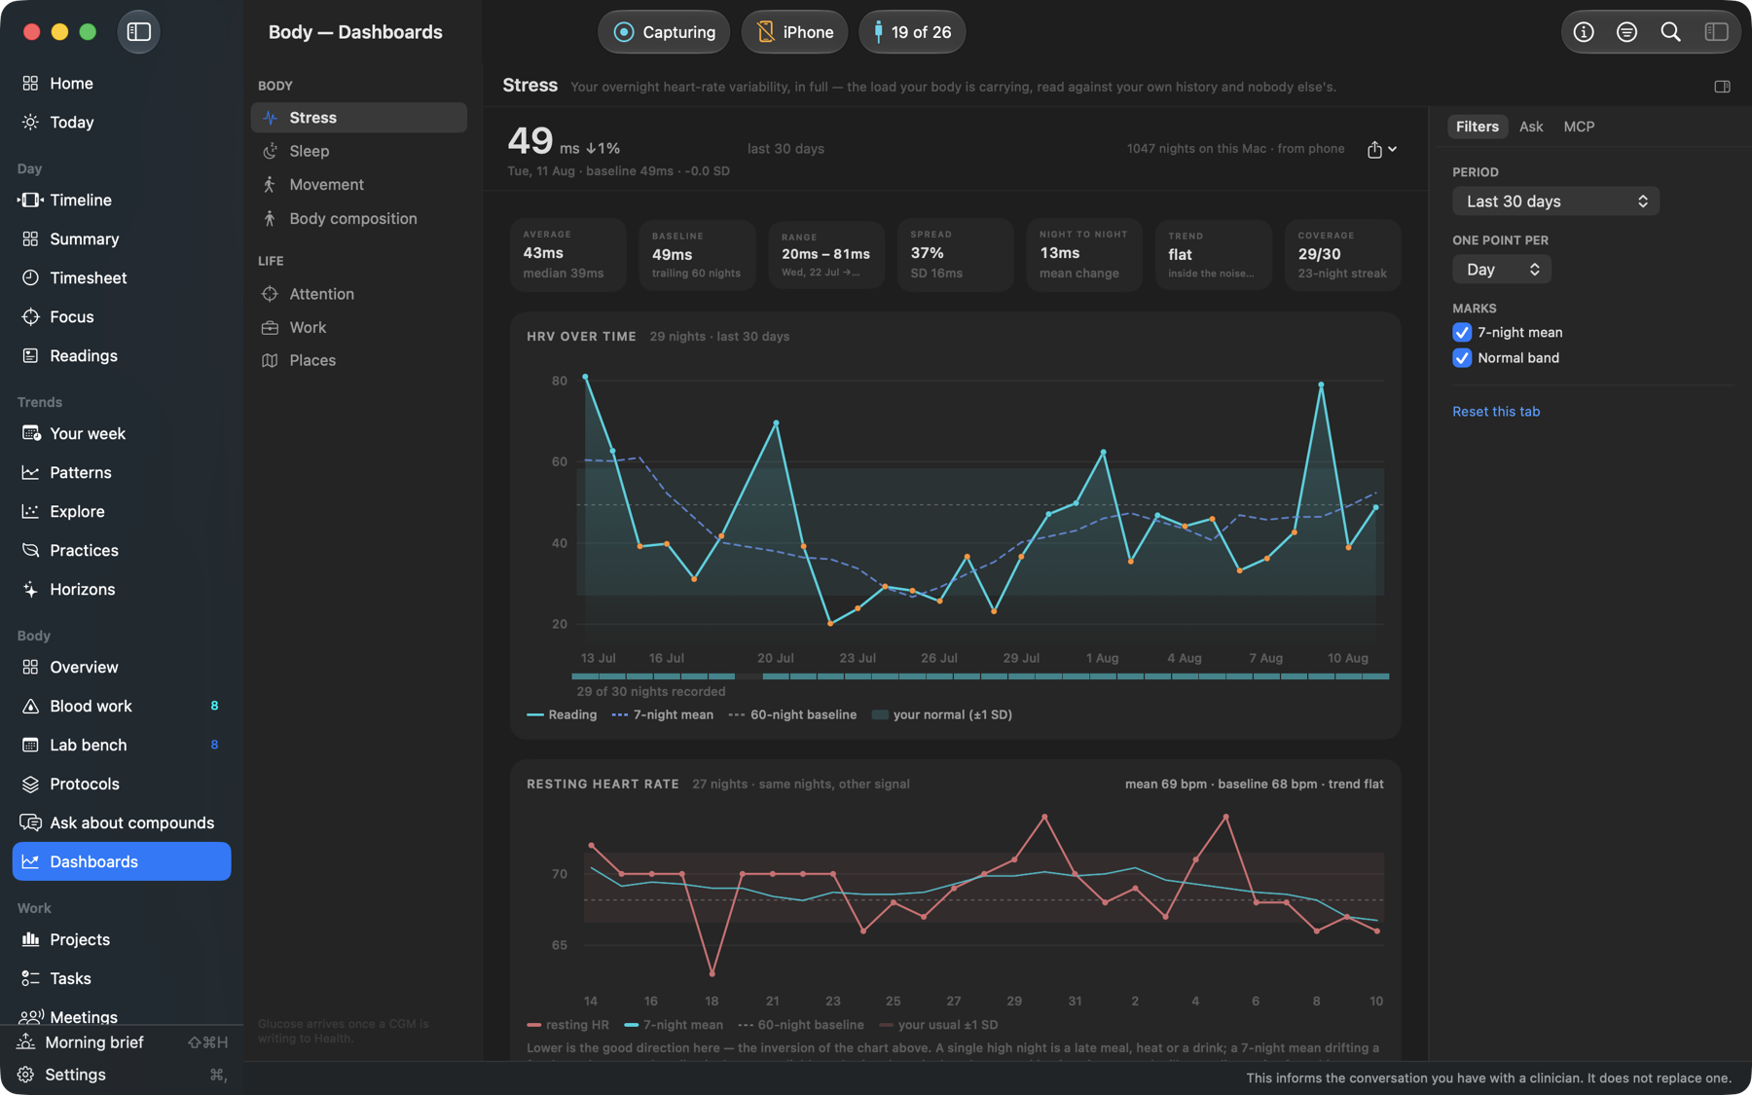Expand the share menu chevron arrow

[1393, 149]
